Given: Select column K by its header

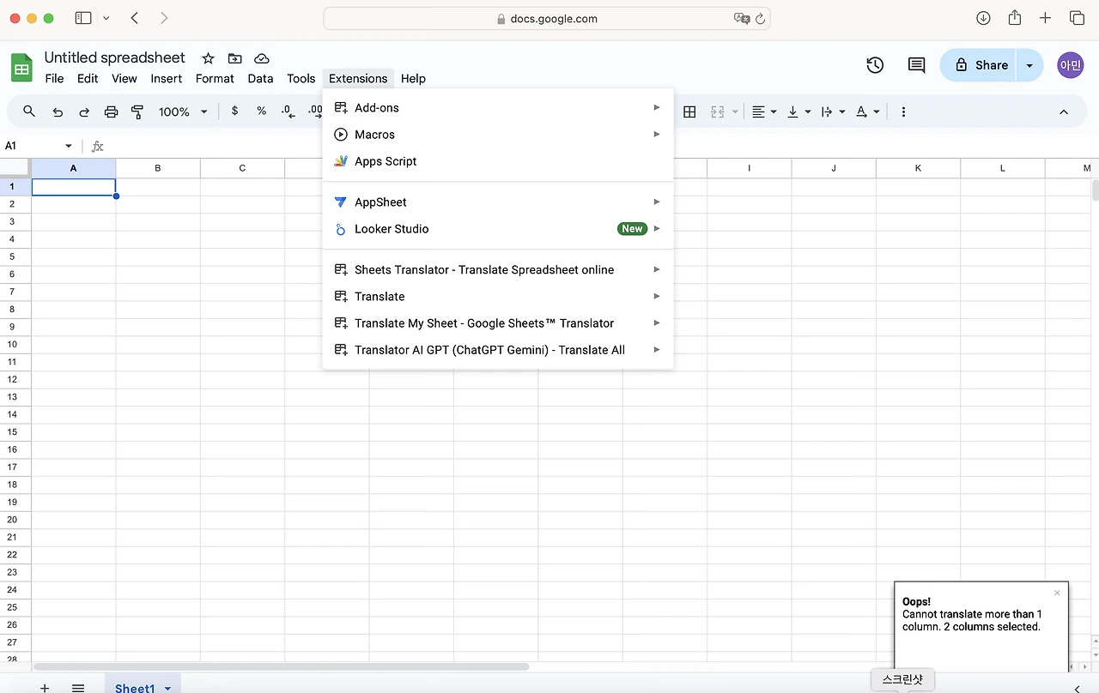Looking at the screenshot, I should 918,168.
